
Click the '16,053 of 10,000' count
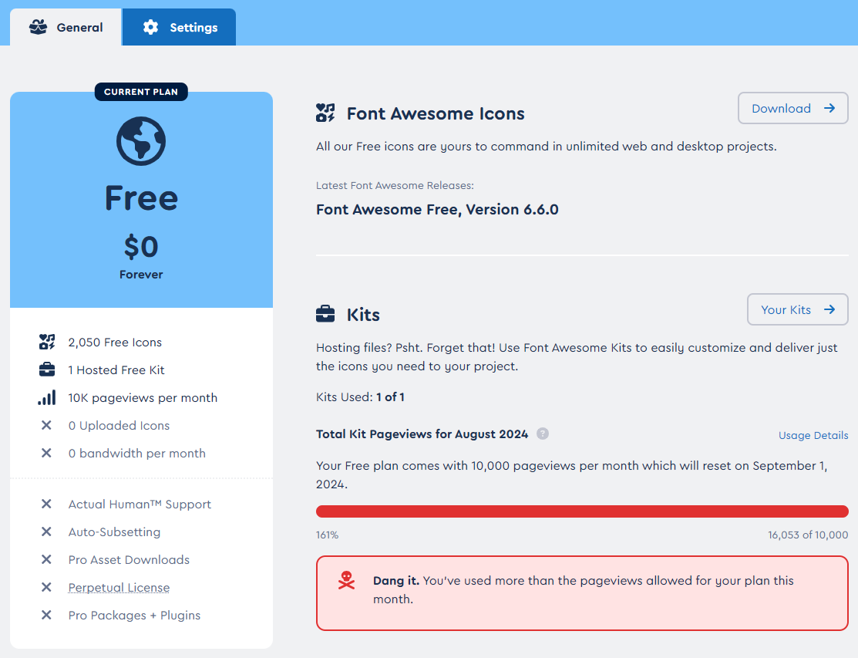[x=808, y=535]
